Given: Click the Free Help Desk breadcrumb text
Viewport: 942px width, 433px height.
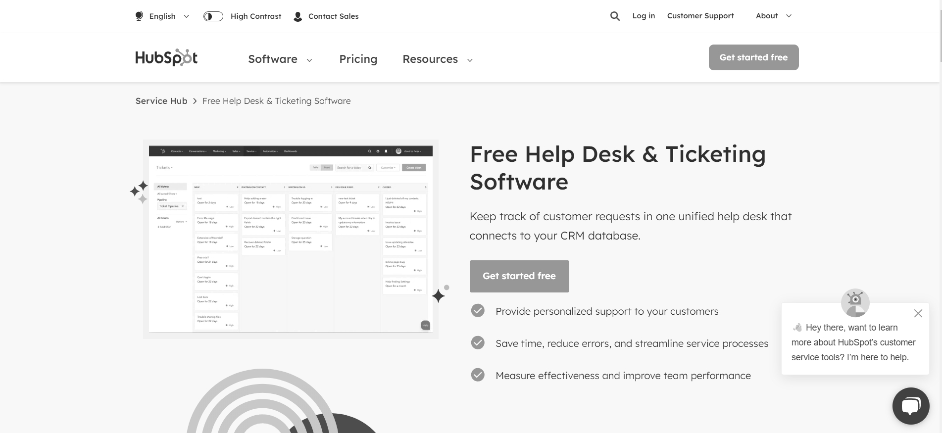Looking at the screenshot, I should (x=276, y=101).
